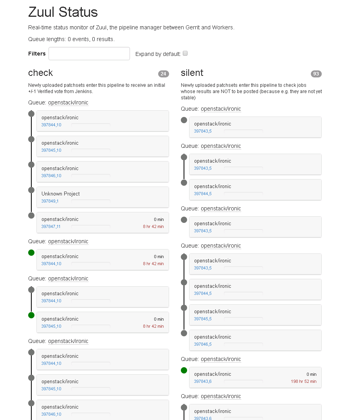Expand the openstack/ironic panel containing 397847,11
The width and height of the screenshot is (357, 420).
103,219
